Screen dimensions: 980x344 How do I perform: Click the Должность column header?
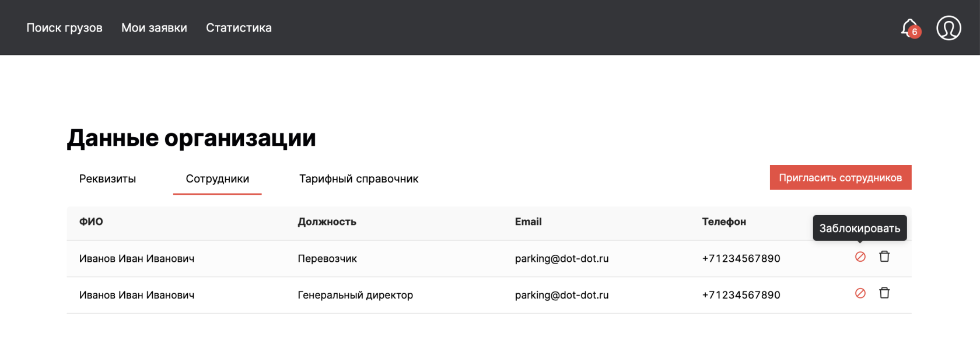click(327, 222)
